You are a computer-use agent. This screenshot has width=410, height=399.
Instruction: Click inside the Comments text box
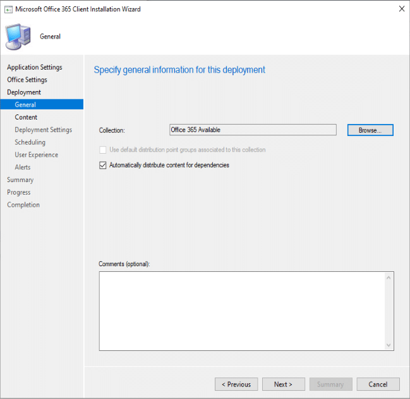point(241,310)
